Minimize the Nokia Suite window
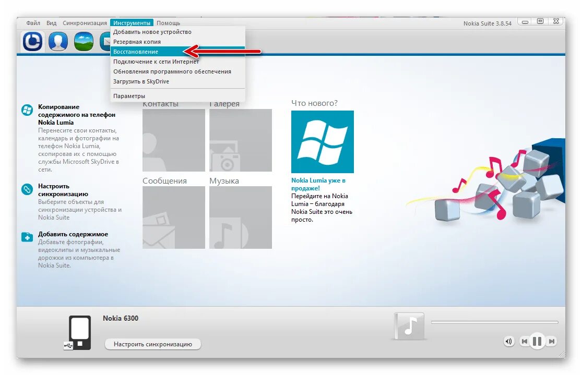 click(x=525, y=22)
